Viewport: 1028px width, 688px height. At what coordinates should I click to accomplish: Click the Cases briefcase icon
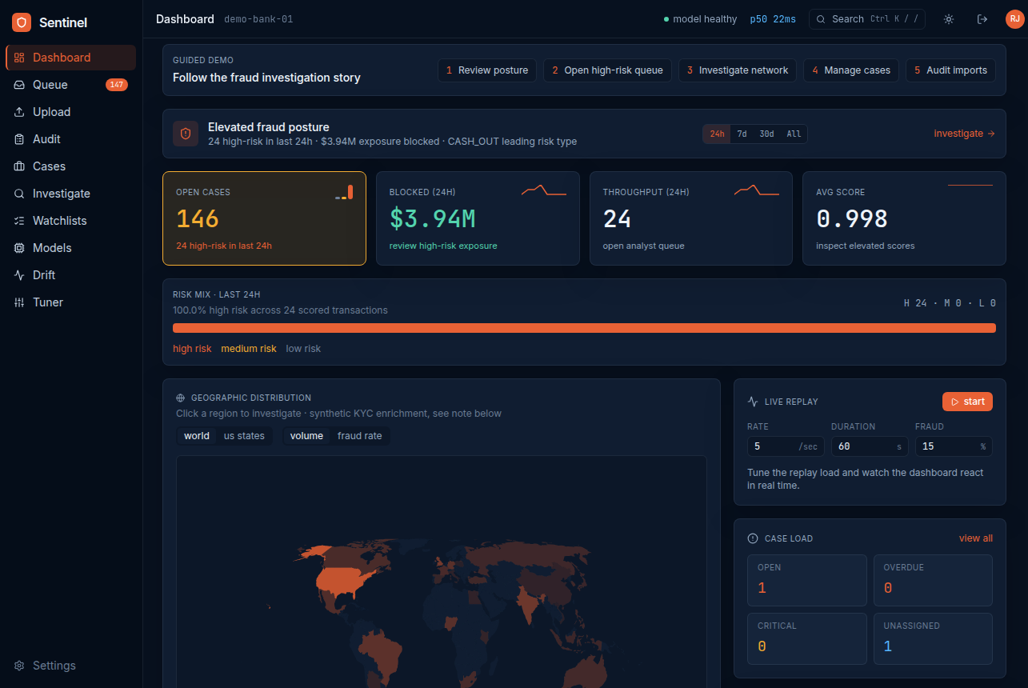click(x=19, y=166)
